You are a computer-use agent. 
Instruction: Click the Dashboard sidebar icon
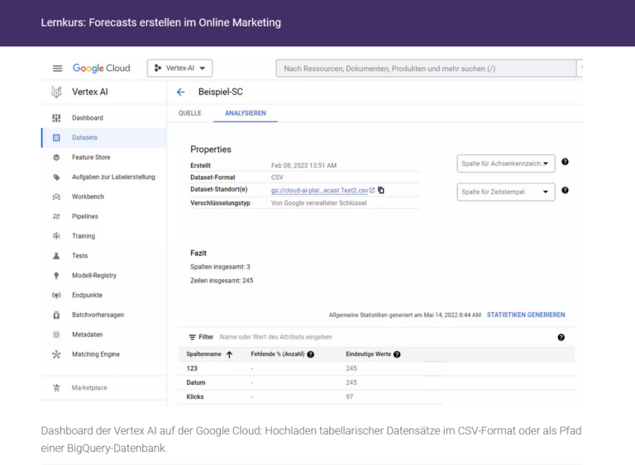click(56, 118)
